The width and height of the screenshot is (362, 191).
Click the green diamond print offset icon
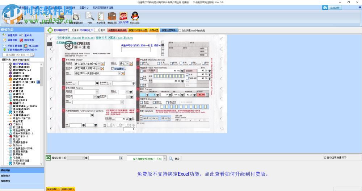pyautogui.click(x=50, y=30)
